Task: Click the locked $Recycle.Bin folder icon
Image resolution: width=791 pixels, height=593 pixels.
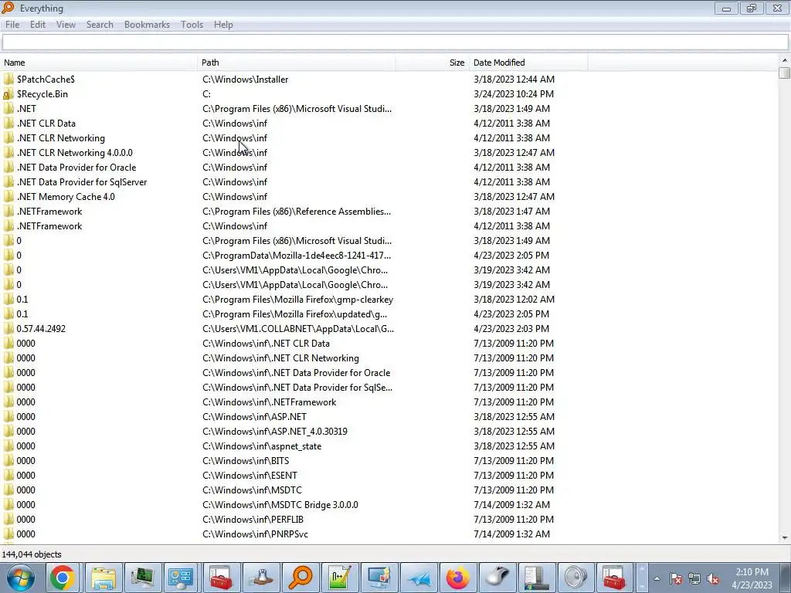Action: [8, 93]
